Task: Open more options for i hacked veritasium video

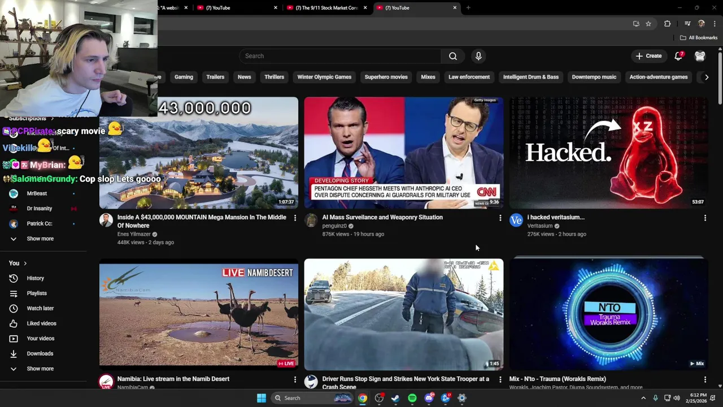Action: (705, 218)
